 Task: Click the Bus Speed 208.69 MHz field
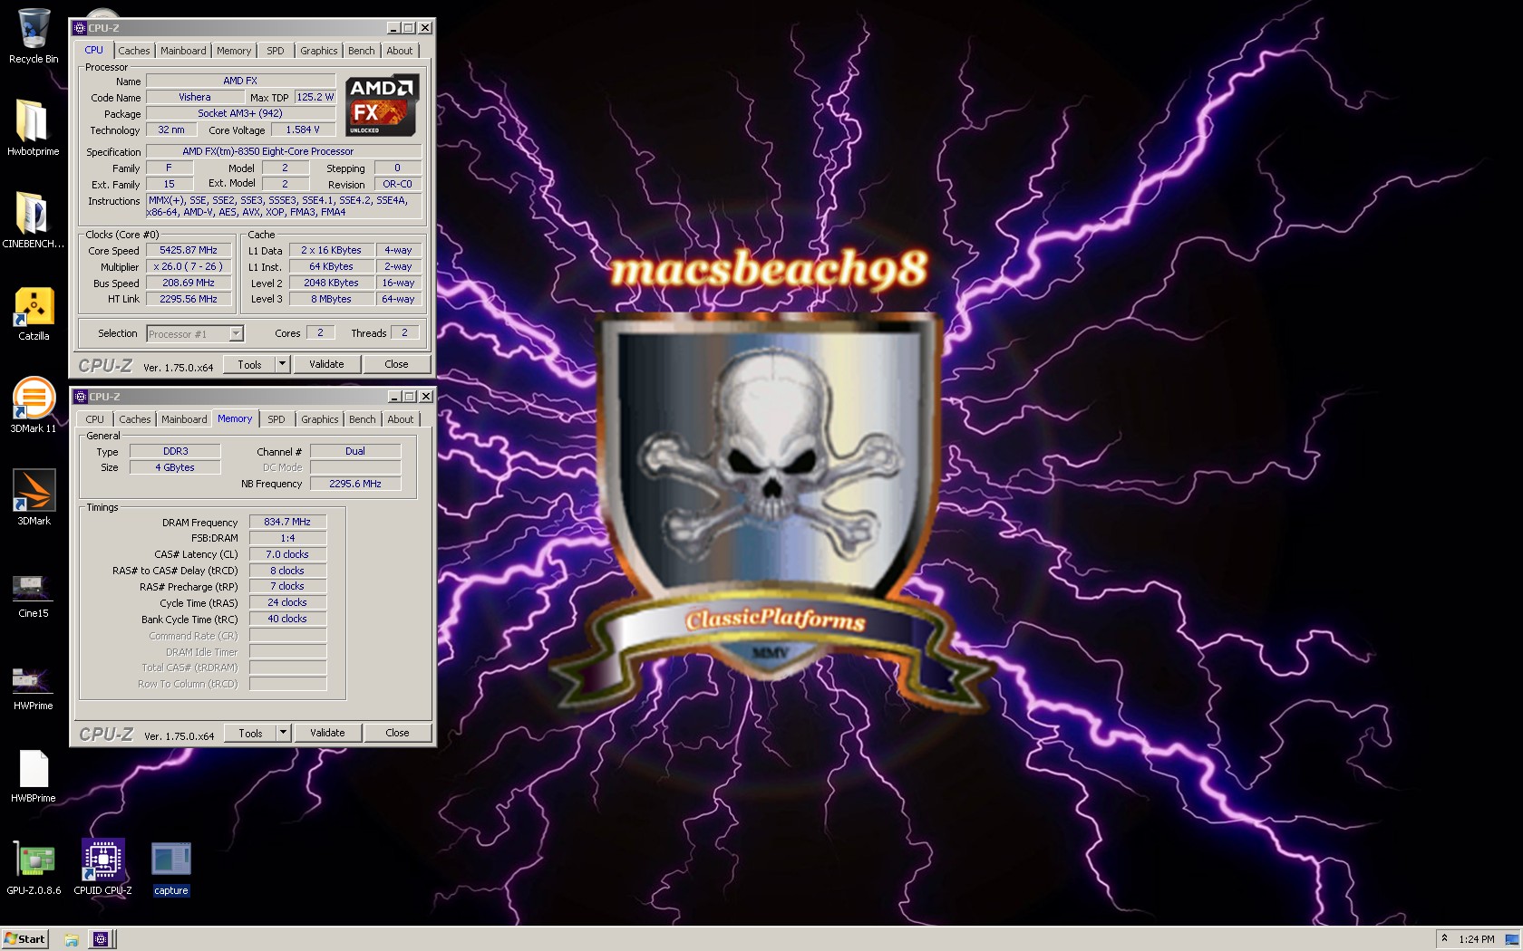(189, 283)
